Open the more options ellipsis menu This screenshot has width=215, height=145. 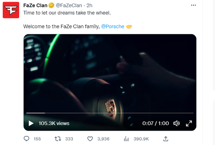(x=193, y=5)
